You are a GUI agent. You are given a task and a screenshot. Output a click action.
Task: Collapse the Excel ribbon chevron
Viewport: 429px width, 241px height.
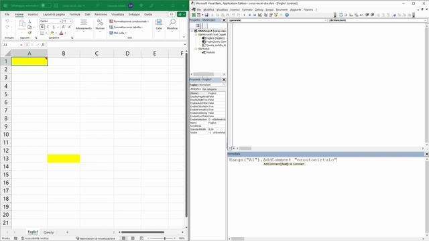click(184, 37)
